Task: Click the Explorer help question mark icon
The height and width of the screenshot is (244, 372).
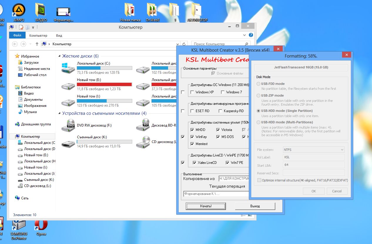Action: 251,35
